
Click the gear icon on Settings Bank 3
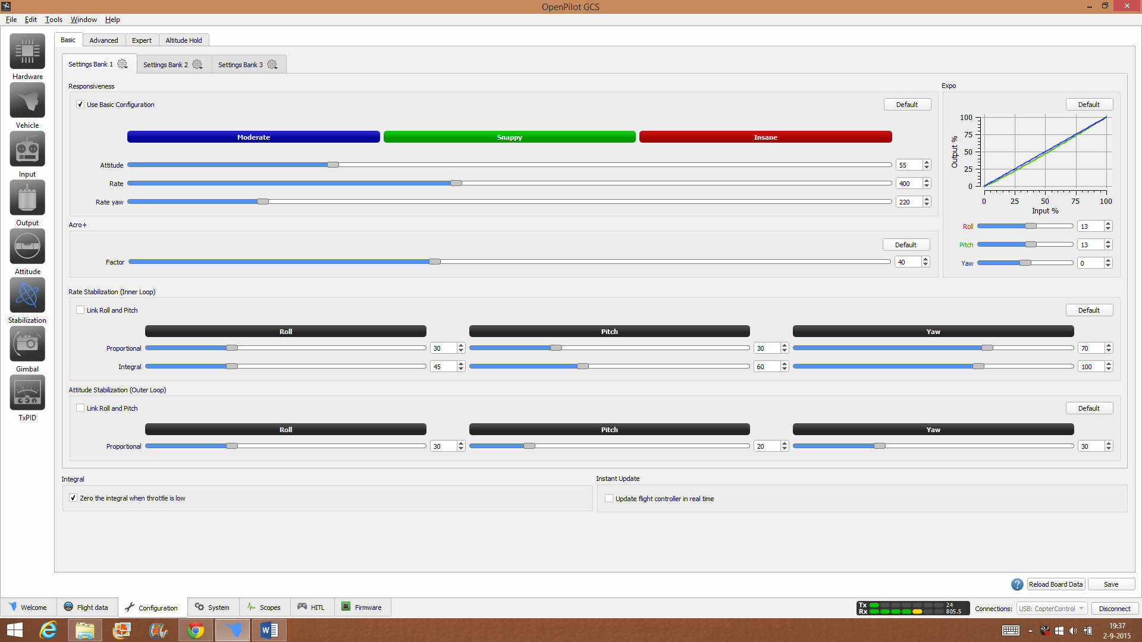pos(272,64)
